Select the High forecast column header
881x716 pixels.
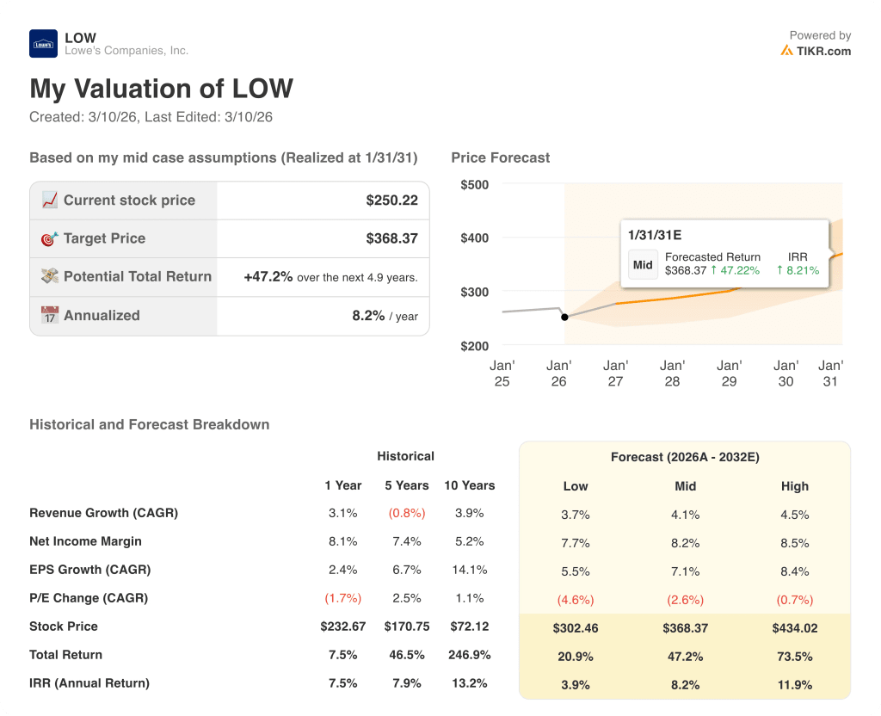pos(795,486)
